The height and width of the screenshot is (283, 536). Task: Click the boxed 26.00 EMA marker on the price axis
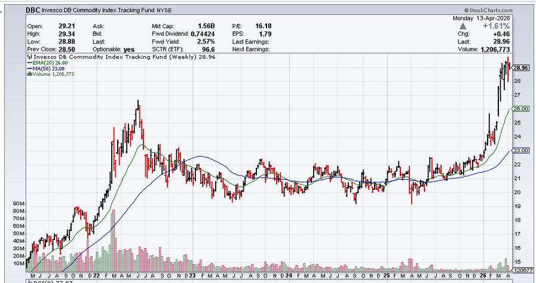click(x=522, y=109)
